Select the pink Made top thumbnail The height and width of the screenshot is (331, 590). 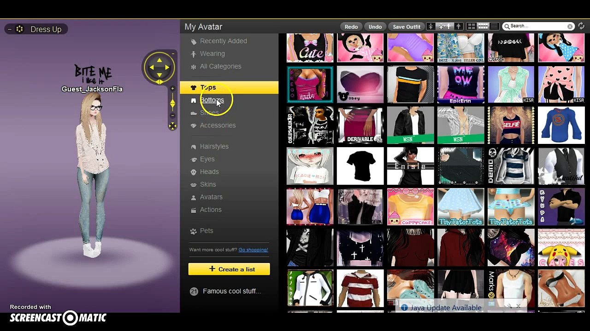[310, 85]
